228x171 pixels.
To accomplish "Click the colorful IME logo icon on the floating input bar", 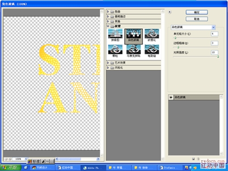I will tap(30, 161).
